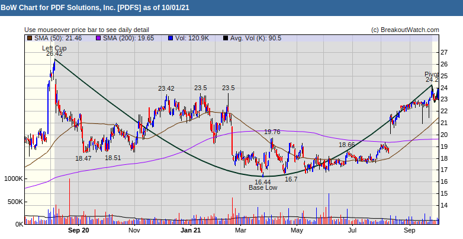Viewport: 463px width, 239px height.
Task: Click the '(c) BreakoutWatch.com' credit text
Action: pyautogui.click(x=405, y=30)
